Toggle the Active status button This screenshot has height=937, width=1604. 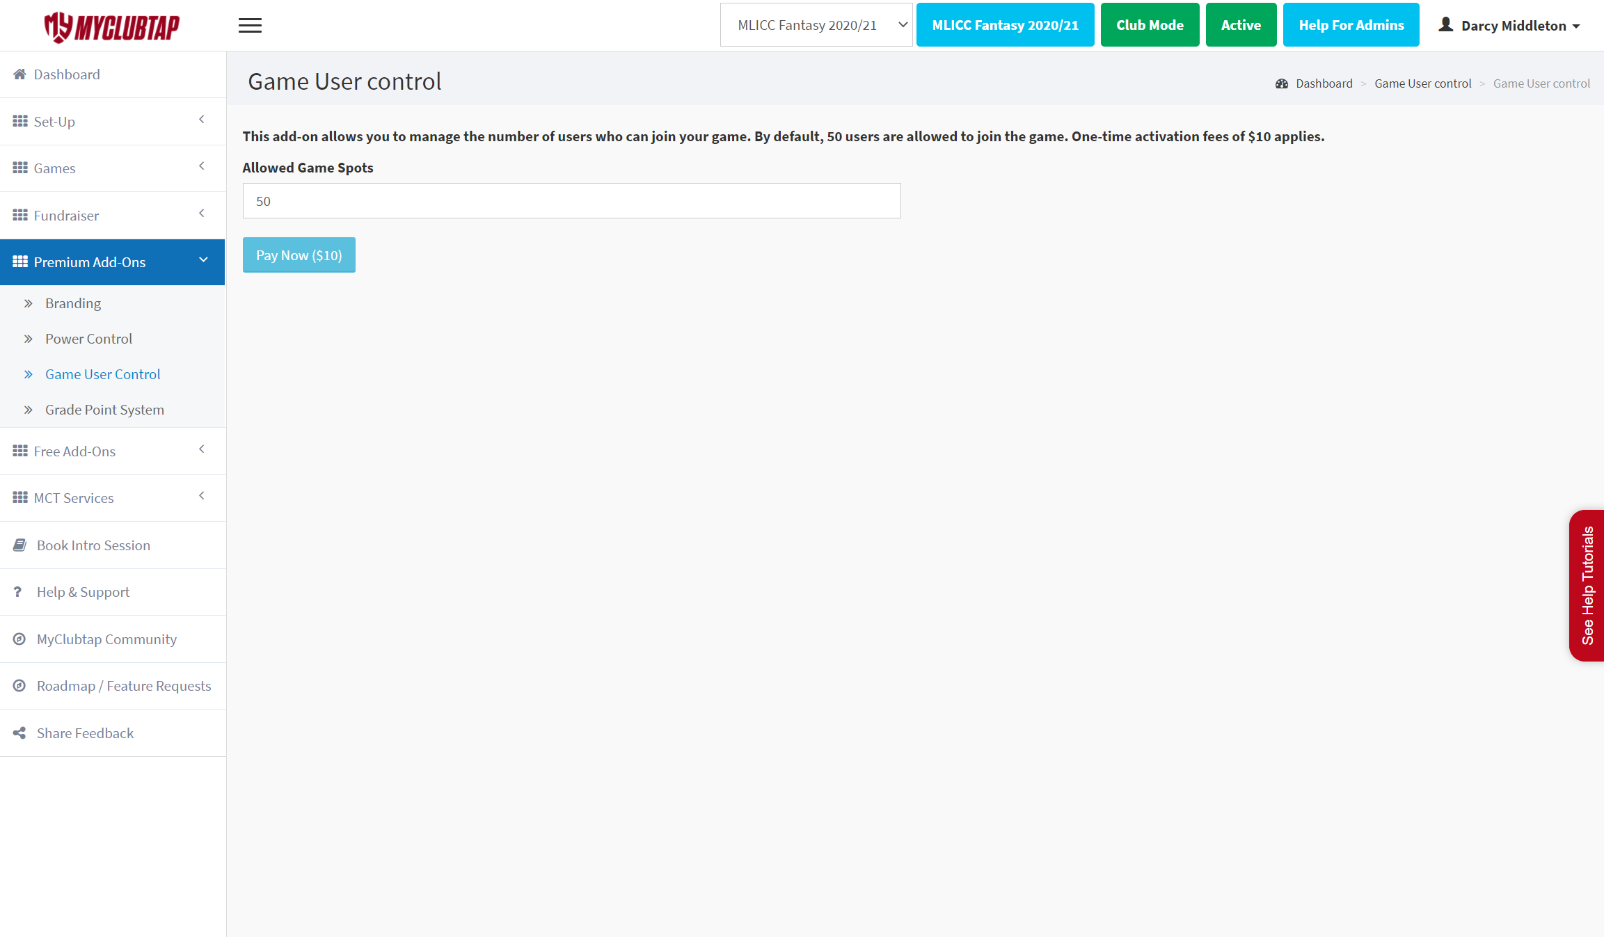[1240, 25]
